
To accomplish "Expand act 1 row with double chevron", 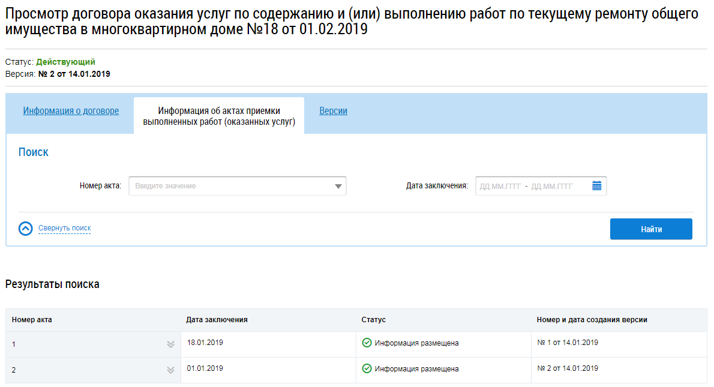I will (170, 344).
